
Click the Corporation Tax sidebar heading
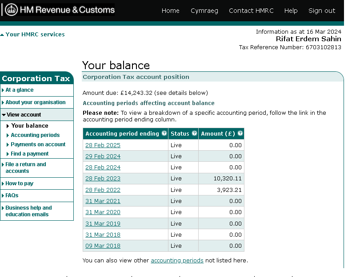[x=36, y=78]
